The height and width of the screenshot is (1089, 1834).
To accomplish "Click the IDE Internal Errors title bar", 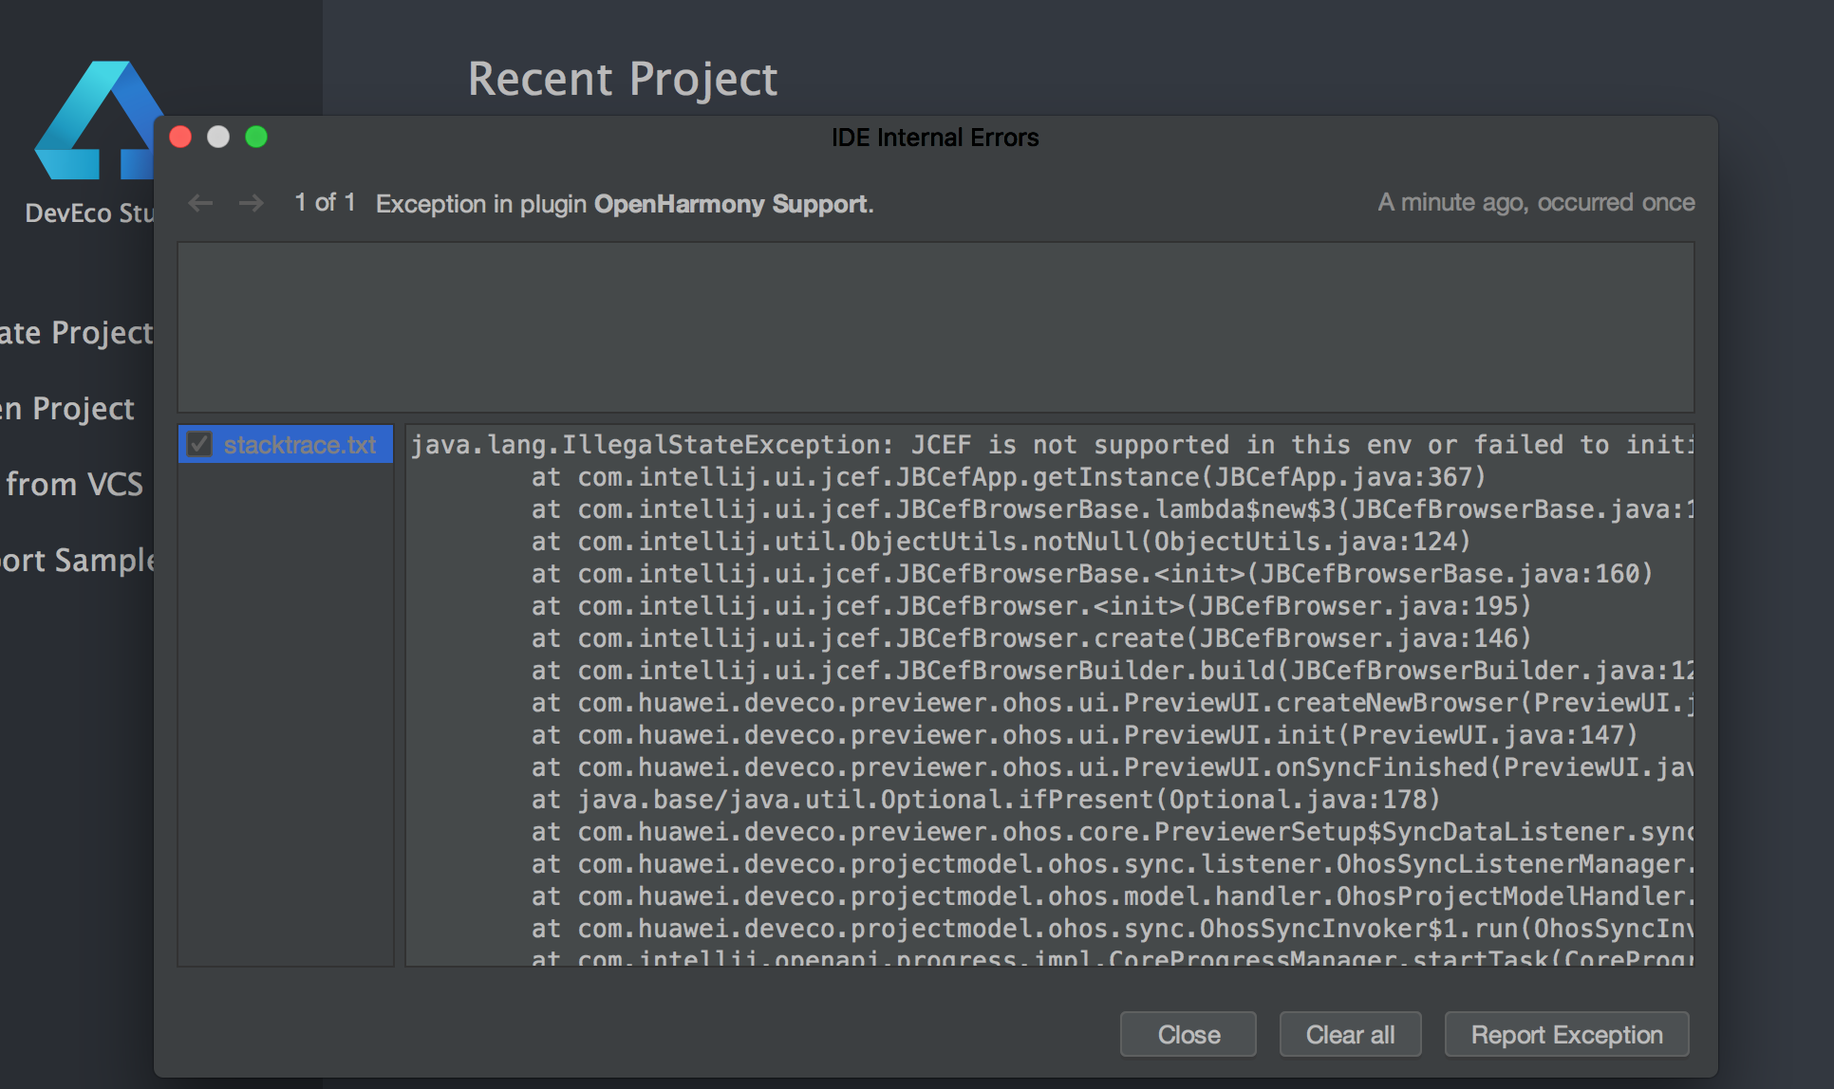I will 935,138.
